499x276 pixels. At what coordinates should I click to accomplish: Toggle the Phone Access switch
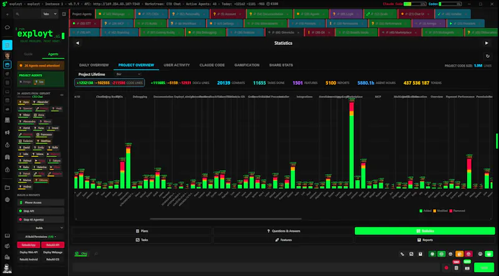tap(41, 202)
